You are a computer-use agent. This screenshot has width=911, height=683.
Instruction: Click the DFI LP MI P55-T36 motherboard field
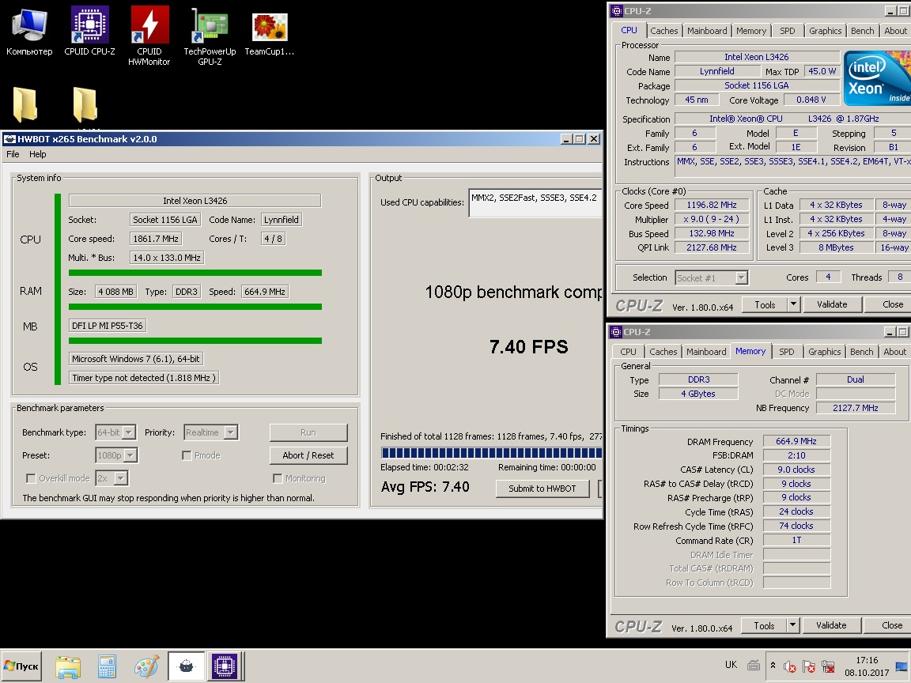(x=108, y=325)
